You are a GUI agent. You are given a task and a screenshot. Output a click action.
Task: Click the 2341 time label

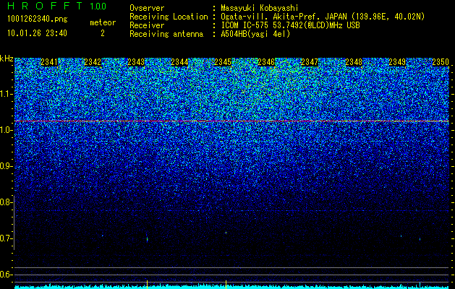point(49,62)
